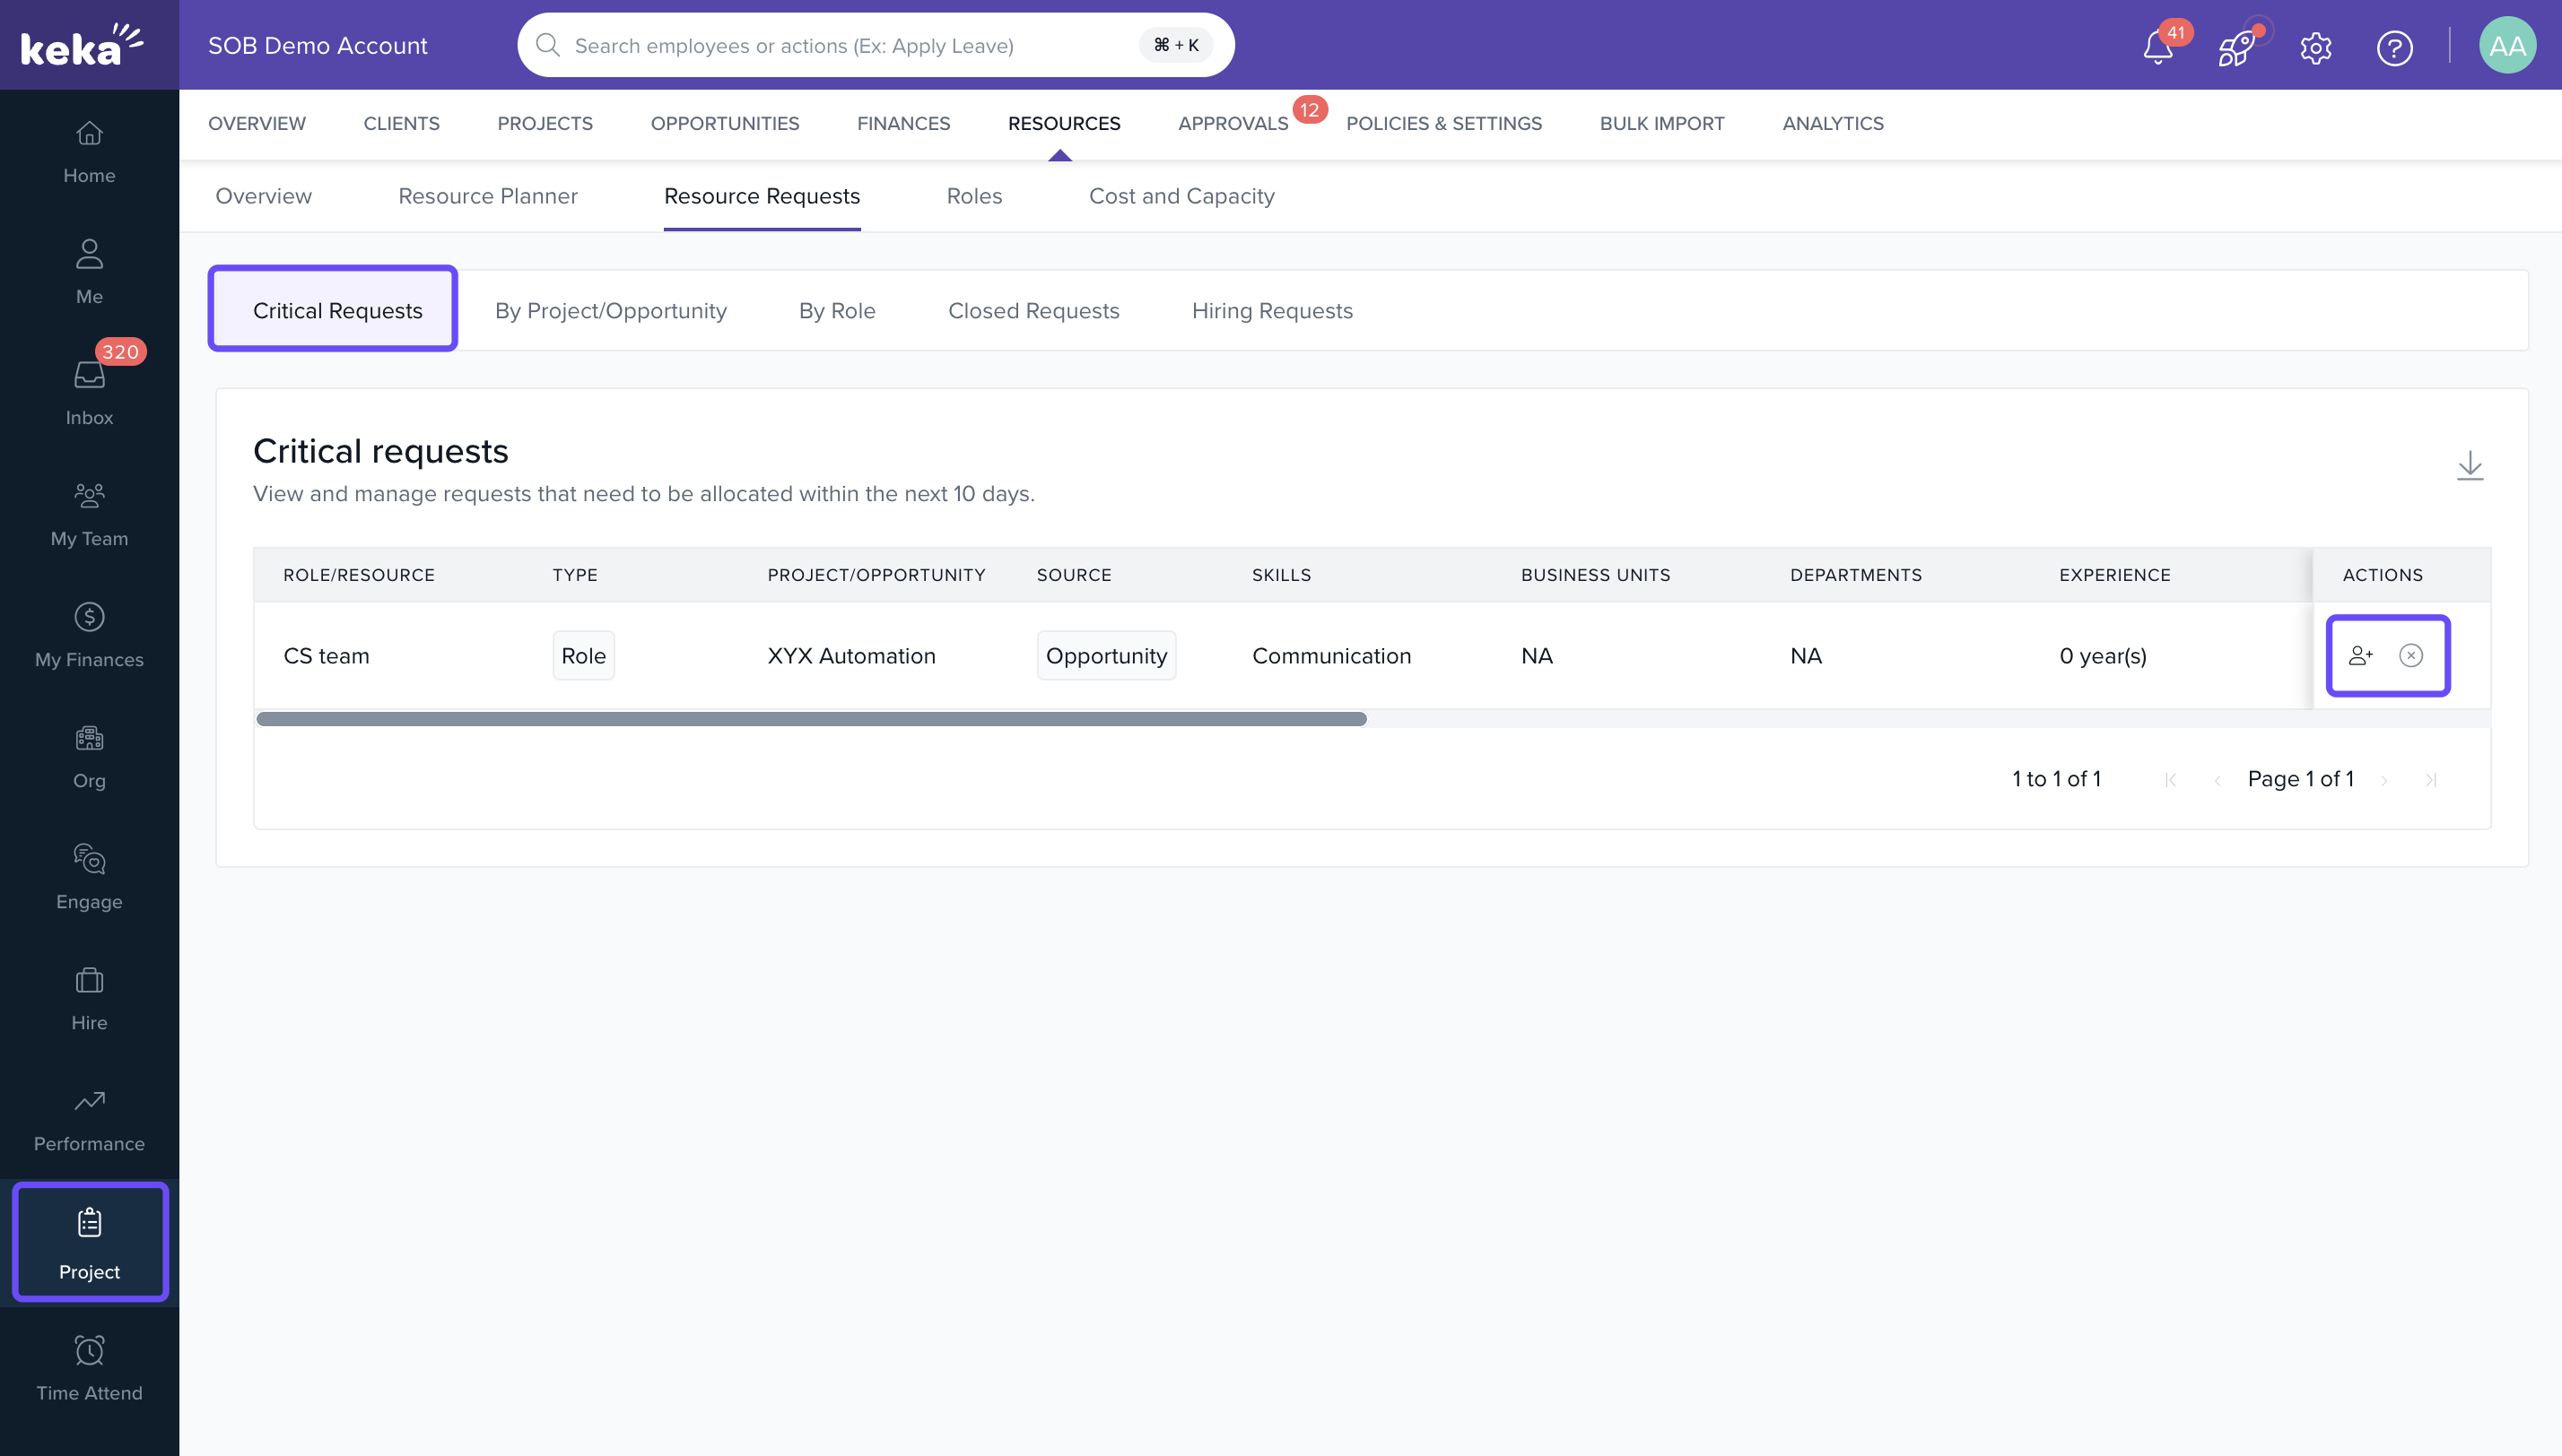Open the Closed Requests tab
The height and width of the screenshot is (1456, 2562).
click(x=1033, y=311)
